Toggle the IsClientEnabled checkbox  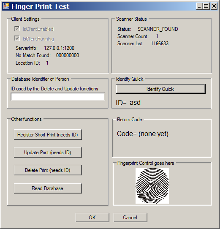(17, 28)
